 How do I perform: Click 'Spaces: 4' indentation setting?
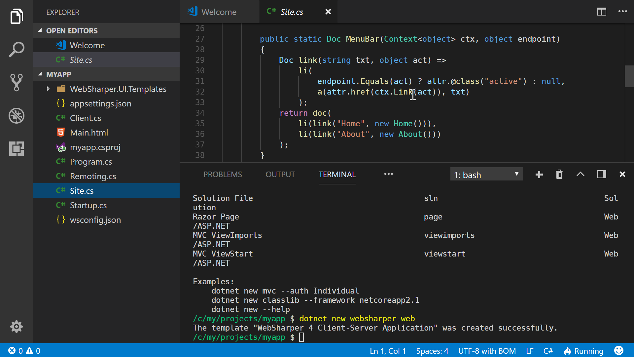coord(432,351)
